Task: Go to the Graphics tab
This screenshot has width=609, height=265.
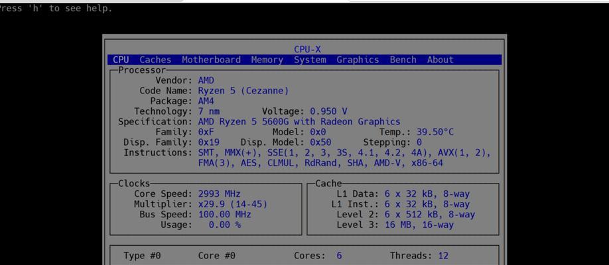Action: coord(358,60)
